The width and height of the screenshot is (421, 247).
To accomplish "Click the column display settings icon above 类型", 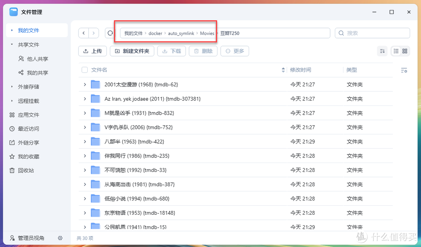I will [404, 70].
